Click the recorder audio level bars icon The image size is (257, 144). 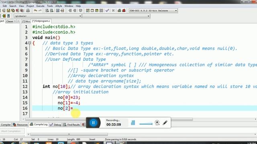pyautogui.click(x=133, y=123)
